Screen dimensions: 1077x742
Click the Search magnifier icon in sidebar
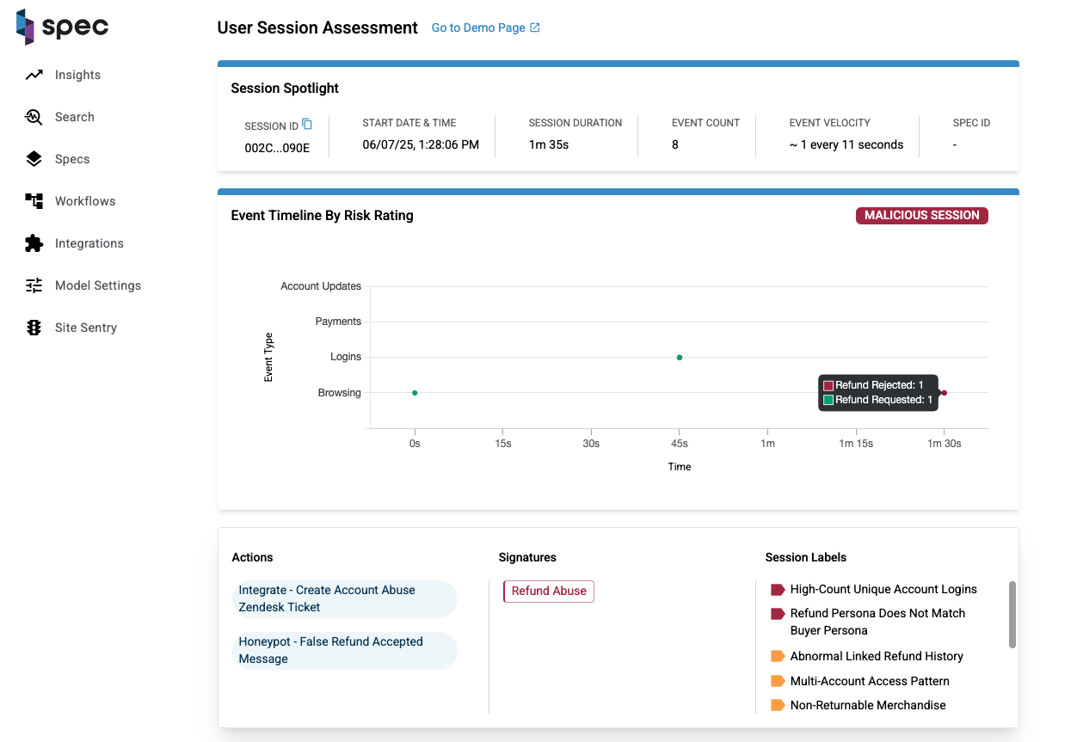pos(34,117)
